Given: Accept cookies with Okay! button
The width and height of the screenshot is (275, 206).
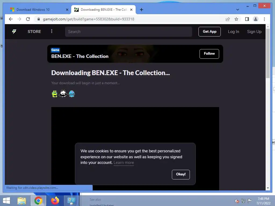Looking at the screenshot, I should 181,174.
